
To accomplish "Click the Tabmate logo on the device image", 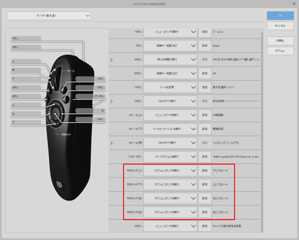I will [60, 184].
